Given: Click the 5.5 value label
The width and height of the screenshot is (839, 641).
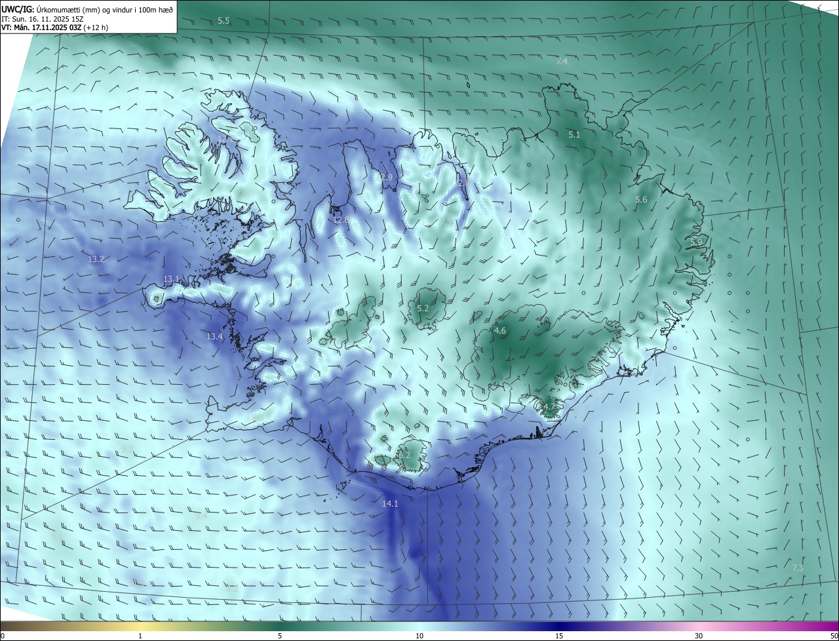Looking at the screenshot, I should tap(224, 20).
